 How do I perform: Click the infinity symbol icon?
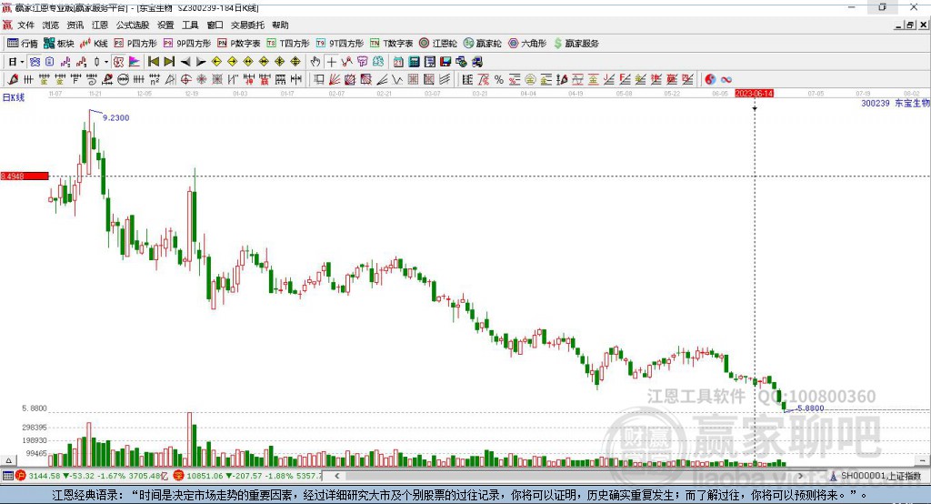pyautogui.click(x=726, y=80)
